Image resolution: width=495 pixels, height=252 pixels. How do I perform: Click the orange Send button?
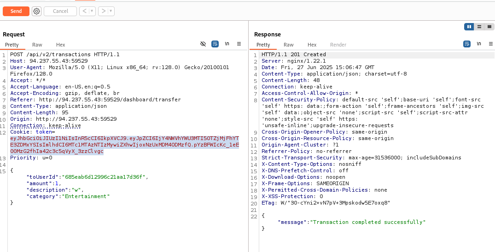coord(16,11)
